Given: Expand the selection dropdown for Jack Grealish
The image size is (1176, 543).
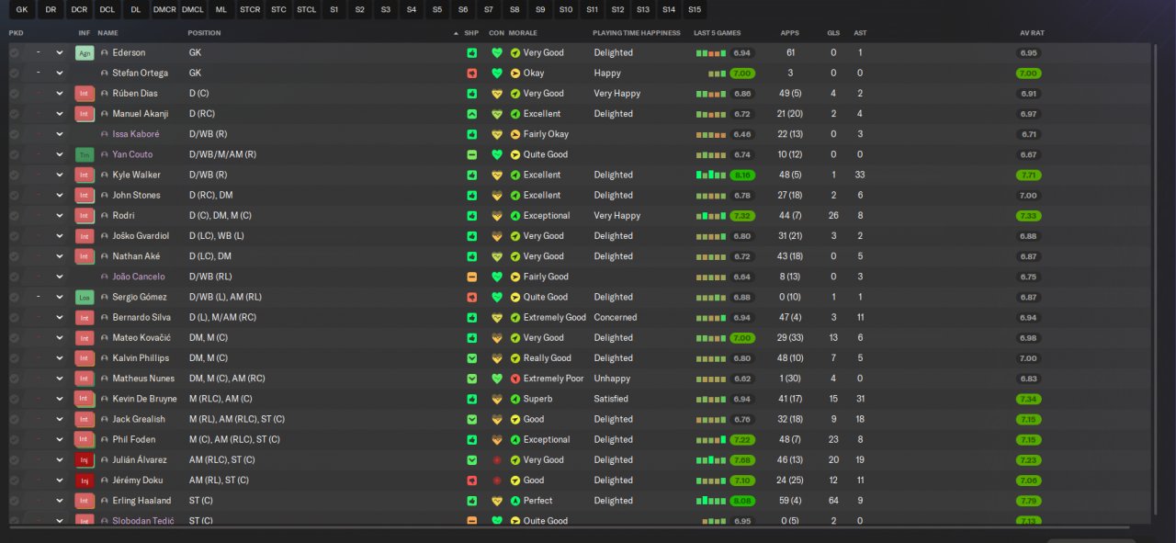Looking at the screenshot, I should point(60,419).
